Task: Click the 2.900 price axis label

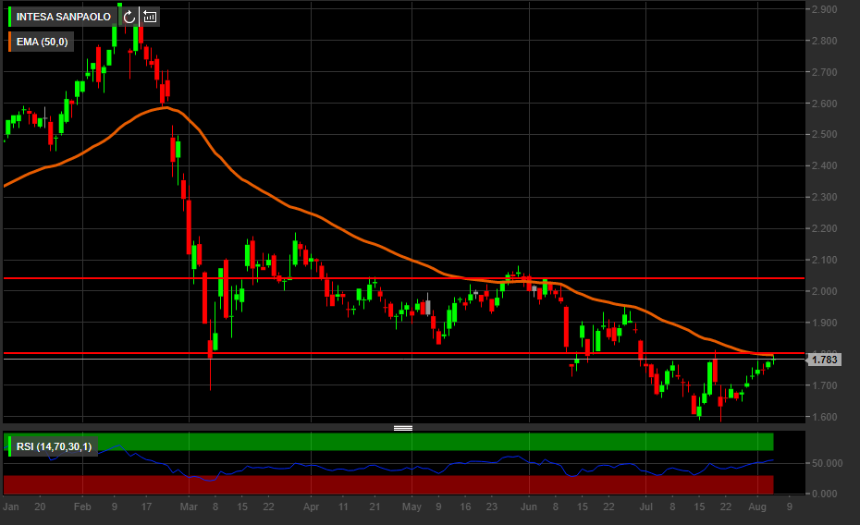Action: (824, 9)
